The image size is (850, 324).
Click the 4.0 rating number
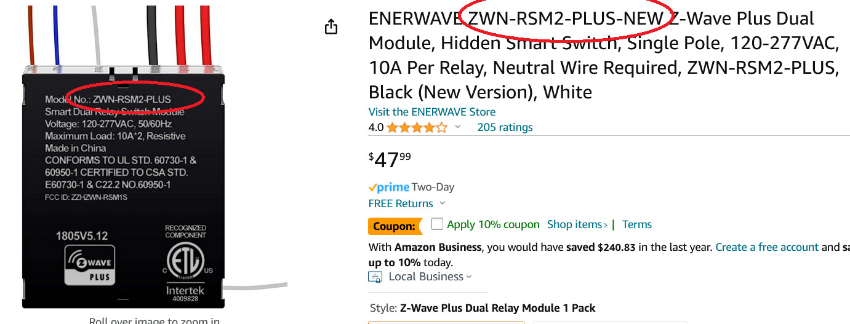(376, 127)
